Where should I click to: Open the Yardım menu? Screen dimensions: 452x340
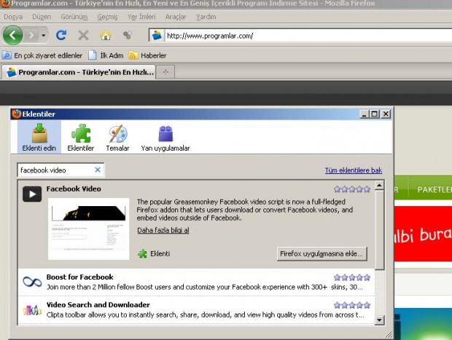pyautogui.click(x=206, y=17)
